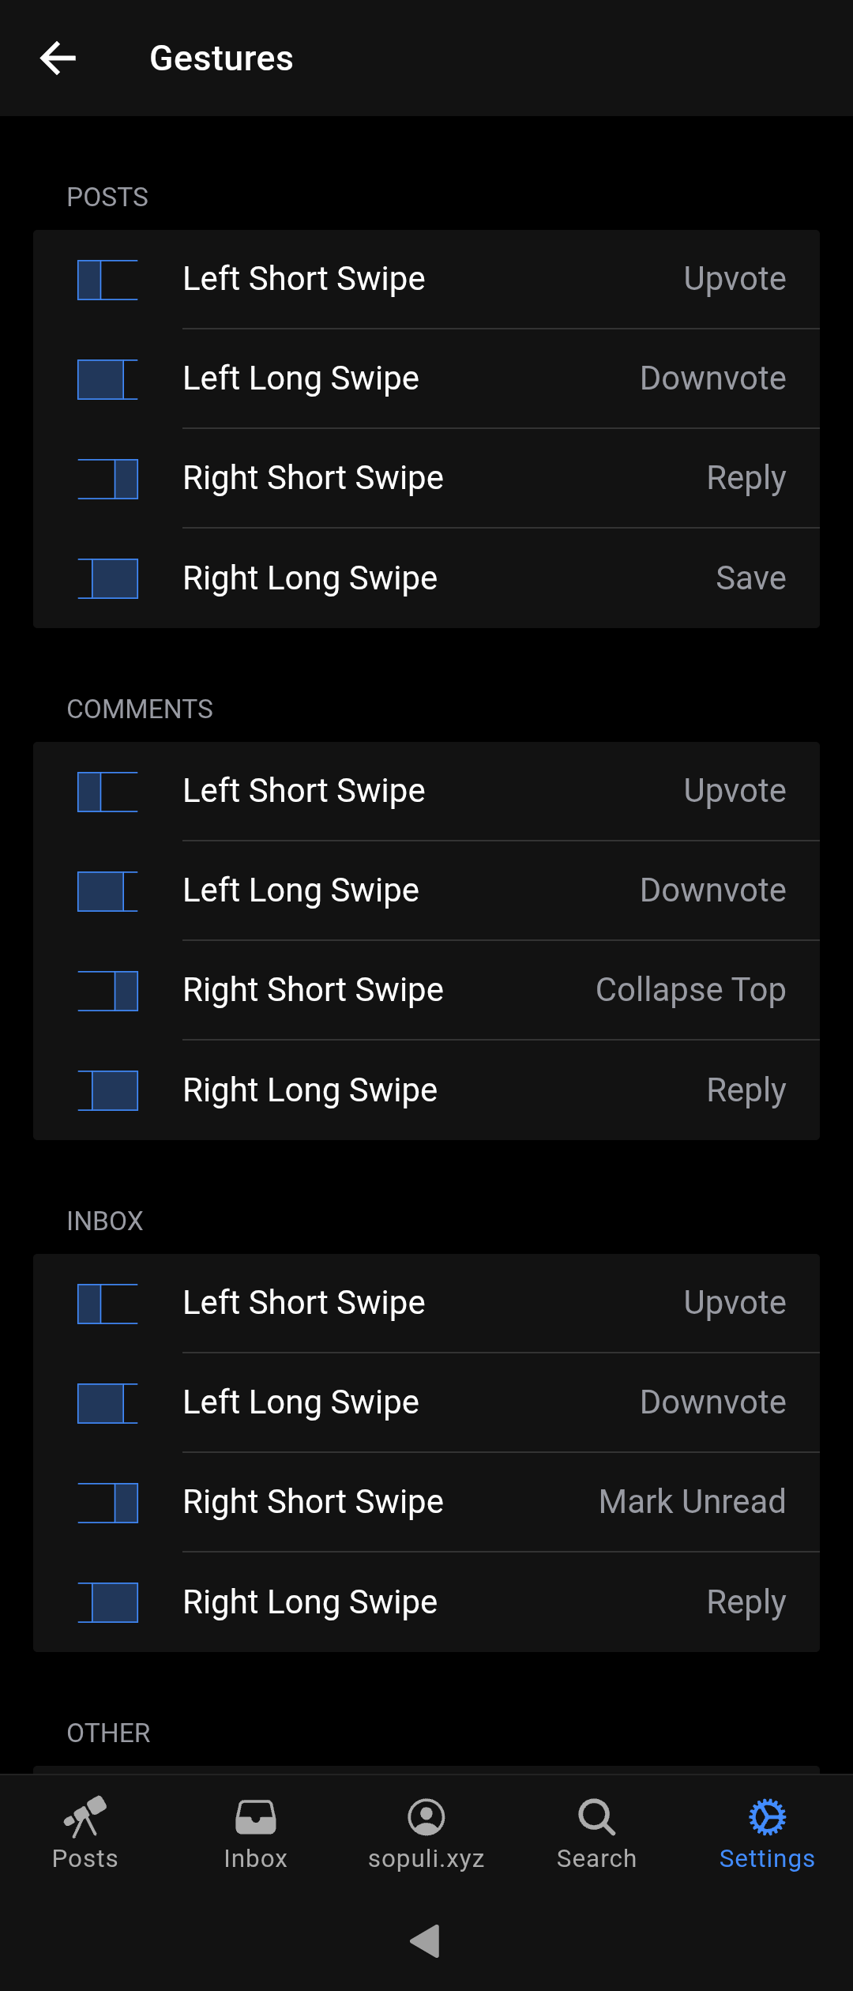Choose Comments Right Long Swipe Reply setting

(746, 1090)
